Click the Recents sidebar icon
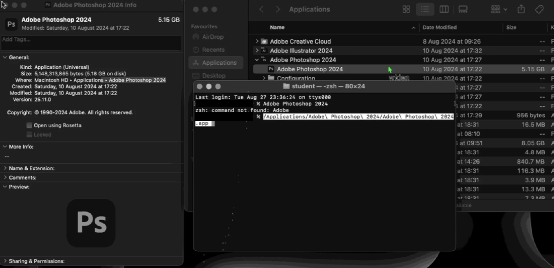Screen dimensions: 554x268 pos(196,50)
